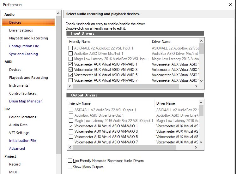Image resolution: width=236 pixels, height=174 pixels.
Task: Click Output Drivers Driver Name column header
Action: [x=177, y=103]
